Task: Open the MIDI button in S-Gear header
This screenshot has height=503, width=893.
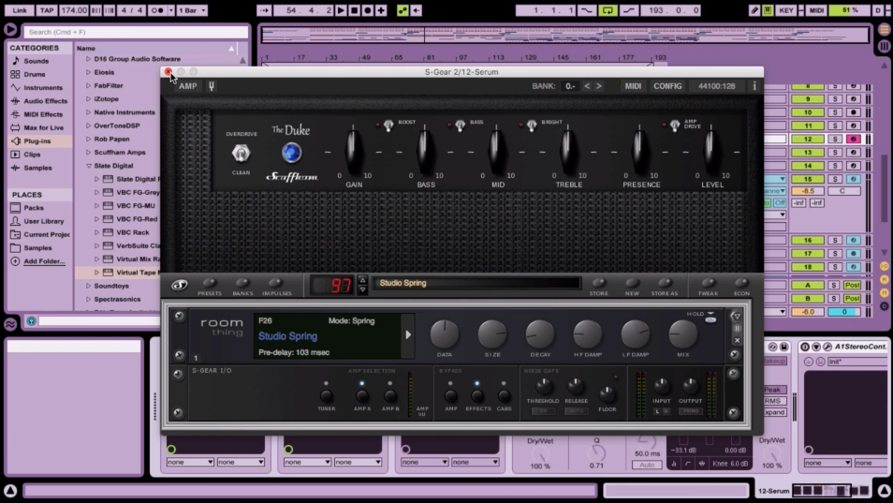Action: point(633,86)
